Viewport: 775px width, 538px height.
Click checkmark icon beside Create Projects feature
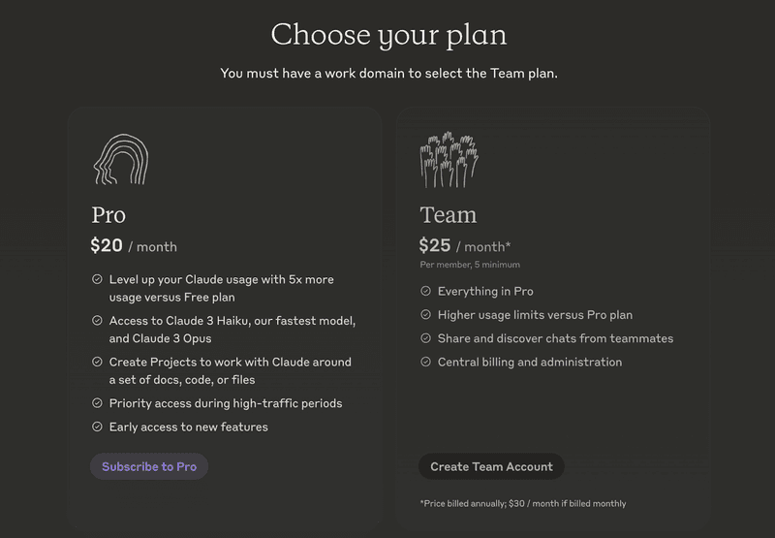(x=97, y=362)
